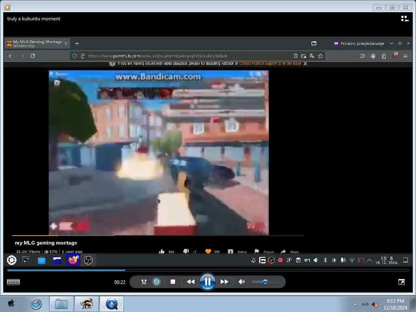This screenshot has height=312, width=416.
Task: Click the 'truly a kubuntu moment' title
Action: [x=34, y=19]
